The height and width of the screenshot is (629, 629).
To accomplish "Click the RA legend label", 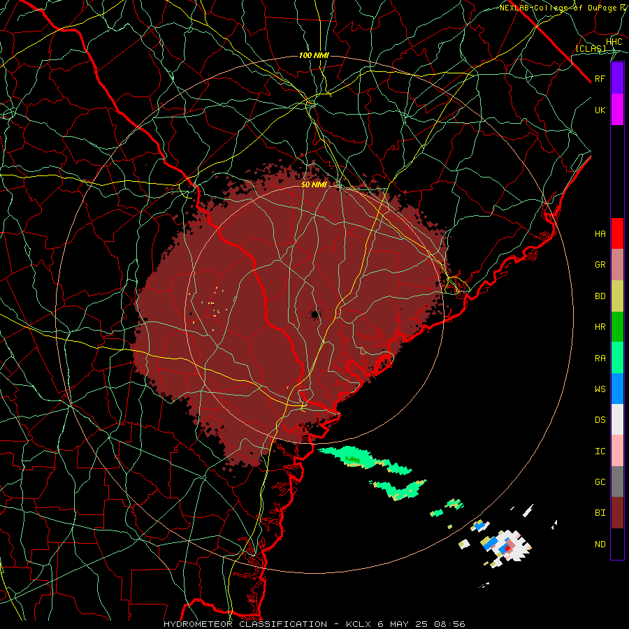I will pyautogui.click(x=600, y=359).
